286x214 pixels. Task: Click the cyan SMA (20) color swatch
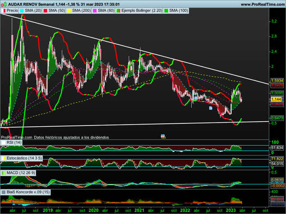point(22,10)
